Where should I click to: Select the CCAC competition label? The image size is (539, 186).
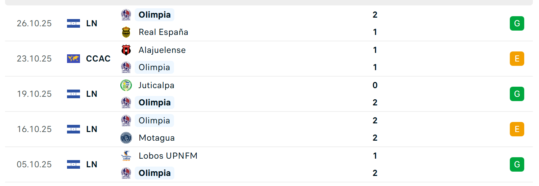[98, 59]
